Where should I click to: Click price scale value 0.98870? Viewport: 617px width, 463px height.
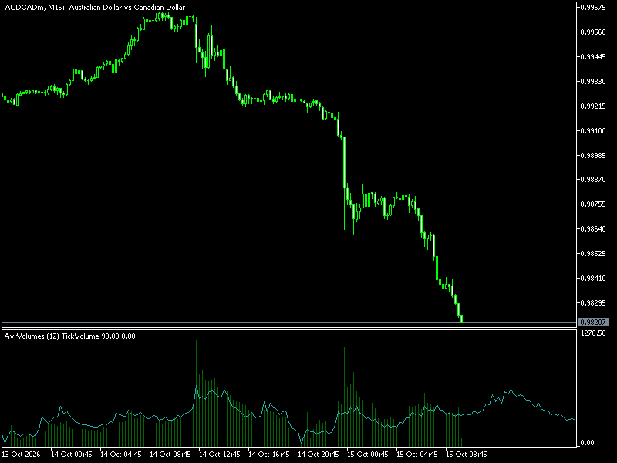point(593,180)
